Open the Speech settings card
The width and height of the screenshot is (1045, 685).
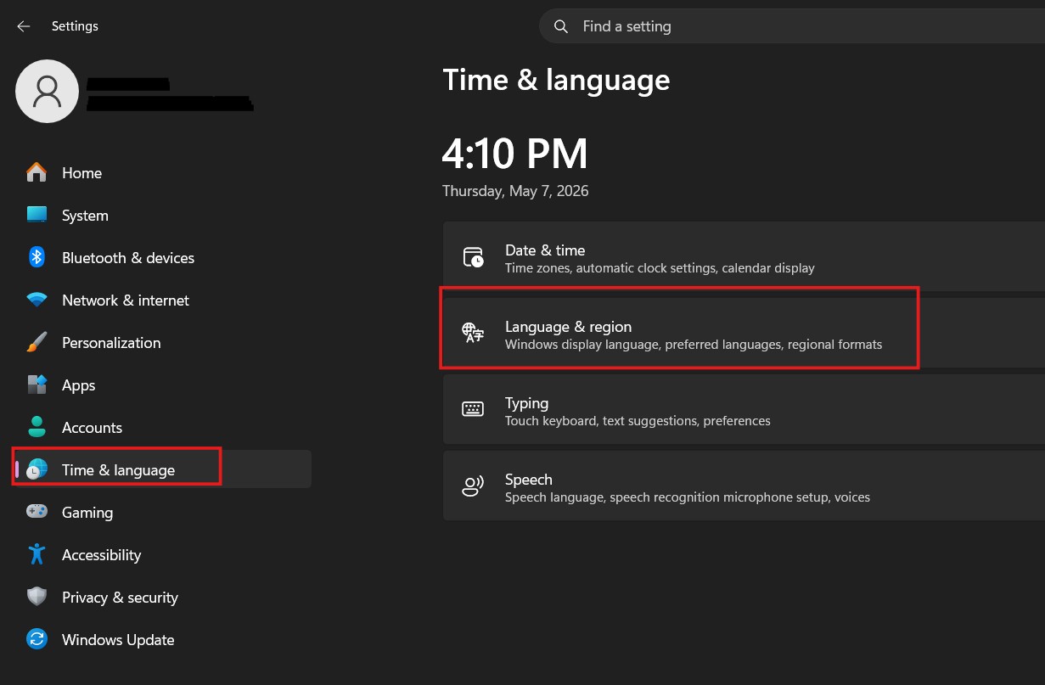coord(744,486)
